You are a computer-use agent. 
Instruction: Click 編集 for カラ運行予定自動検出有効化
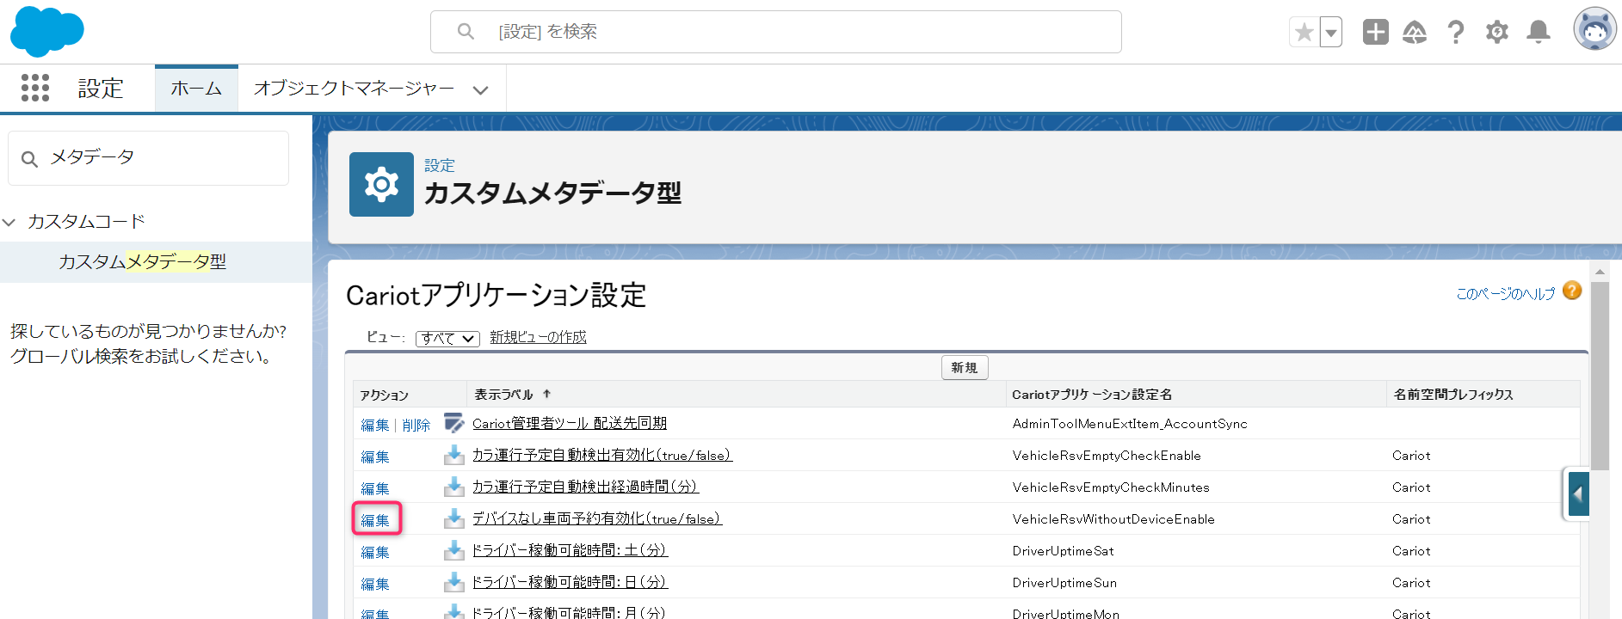pyautogui.click(x=375, y=457)
